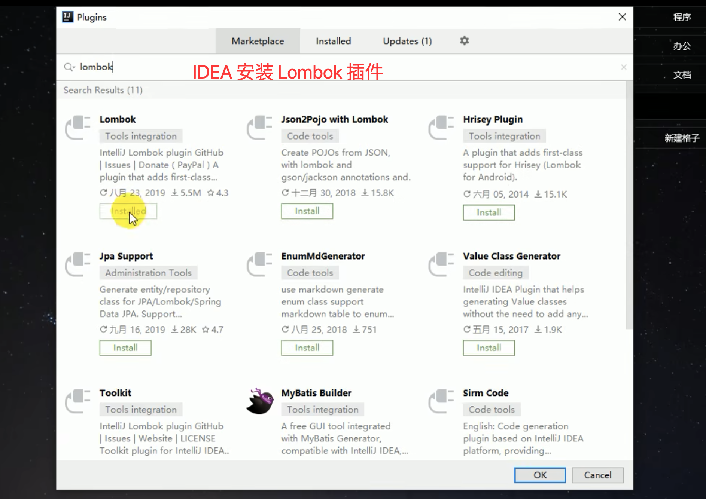The image size is (706, 499).
Task: Click the Tools integration tag under MyBatis Builder
Action: [x=323, y=410]
